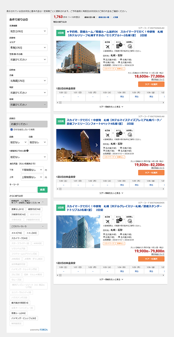Screen dimensions: 174x337
Task: Open the 上限 price dropdown
Action: click(x=32, y=177)
